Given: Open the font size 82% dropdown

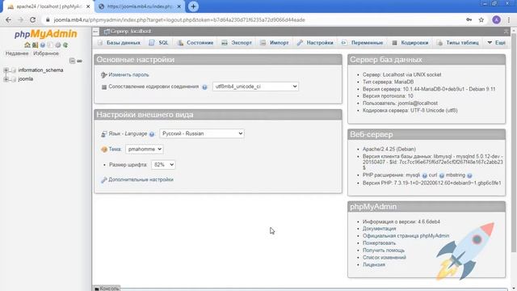Looking at the screenshot, I should click(163, 165).
